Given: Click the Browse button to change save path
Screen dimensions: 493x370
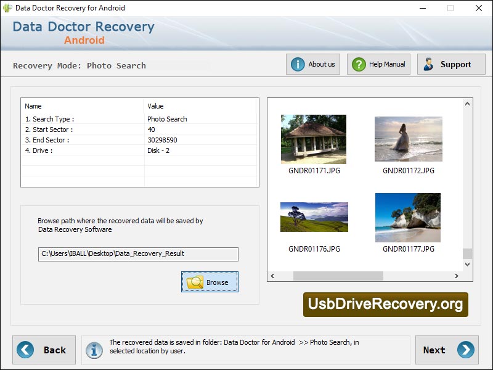Looking at the screenshot, I should click(210, 281).
